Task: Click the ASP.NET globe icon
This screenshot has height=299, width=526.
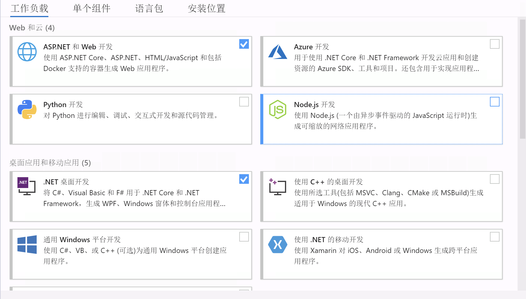Action: click(x=27, y=52)
